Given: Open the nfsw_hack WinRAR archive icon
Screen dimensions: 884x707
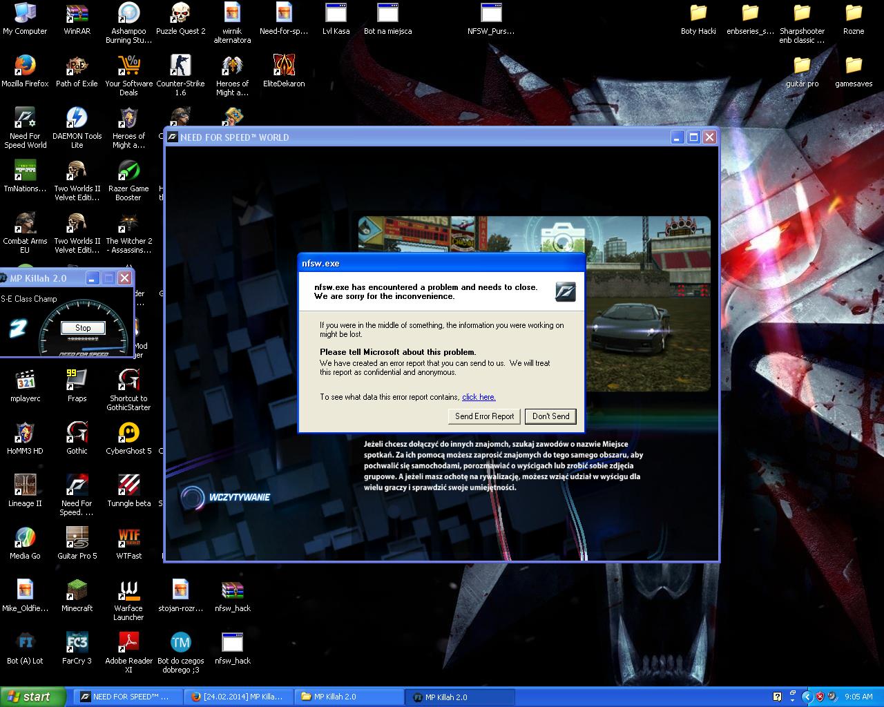Looking at the screenshot, I should 232,596.
